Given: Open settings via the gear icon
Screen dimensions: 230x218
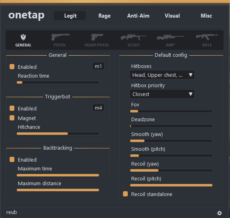Looking at the screenshot, I should (220, 213).
